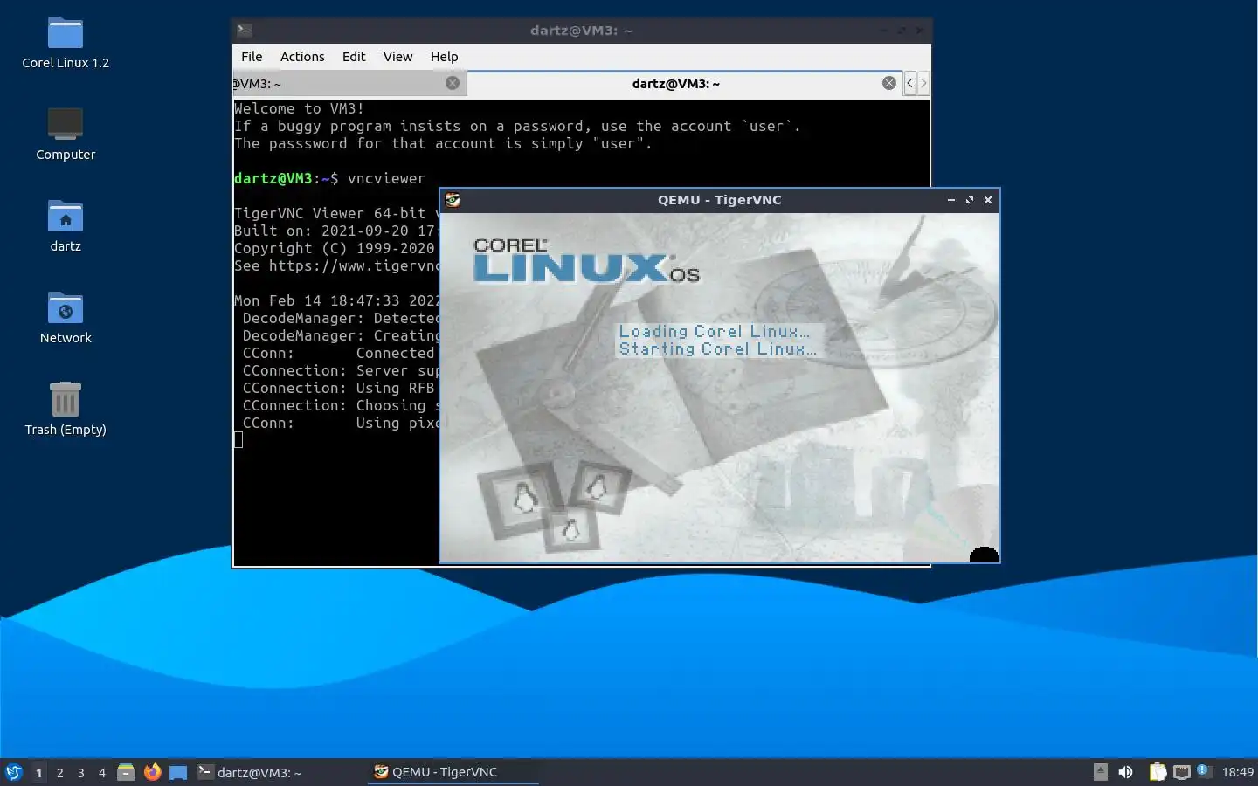Click the show desktop icon in taskbar
Viewport: 1258px width, 786px height.
(x=178, y=772)
